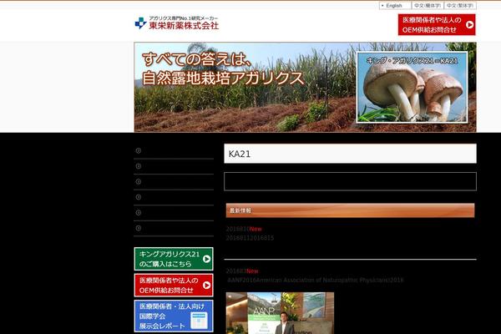
Task: Open the King Agaricus KA21 mushroom thumbnail
Action: [412, 87]
